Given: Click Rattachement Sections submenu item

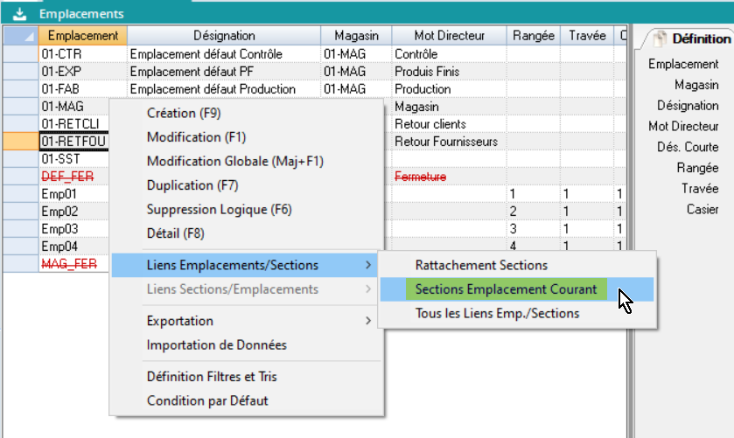Looking at the screenshot, I should click(x=481, y=265).
